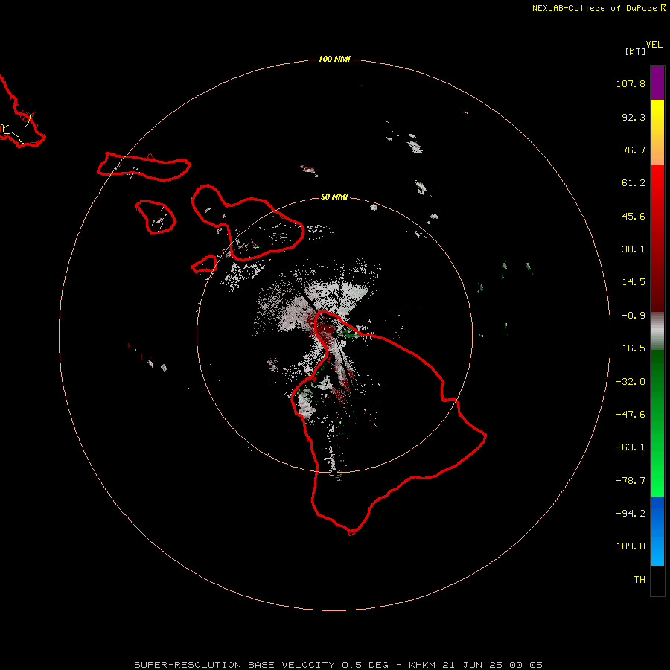Click the -94.2 velocity scale value
The image size is (670, 670).
[631, 513]
